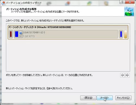Select the tan unallocated space block
Screen dimensions: 136x105
(126, 34)
